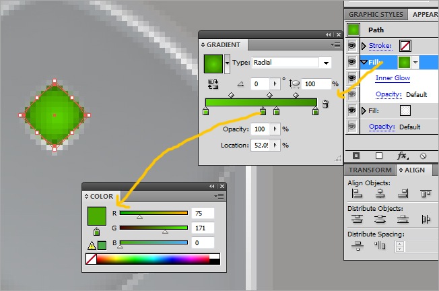The width and height of the screenshot is (439, 291).
Task: Click the aspect ratio field showing 100
Action: pos(316,84)
